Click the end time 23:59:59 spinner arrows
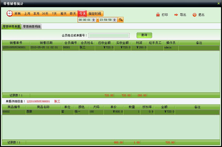The image size is (222, 147). (114, 20)
